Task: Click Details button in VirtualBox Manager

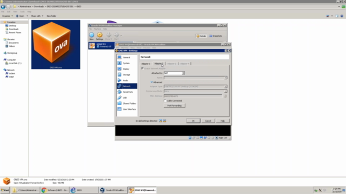Action: (201, 36)
